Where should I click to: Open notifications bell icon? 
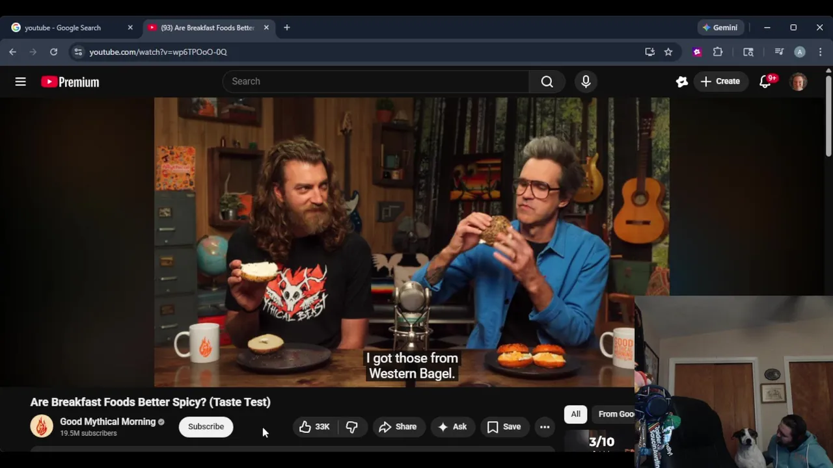click(x=766, y=81)
